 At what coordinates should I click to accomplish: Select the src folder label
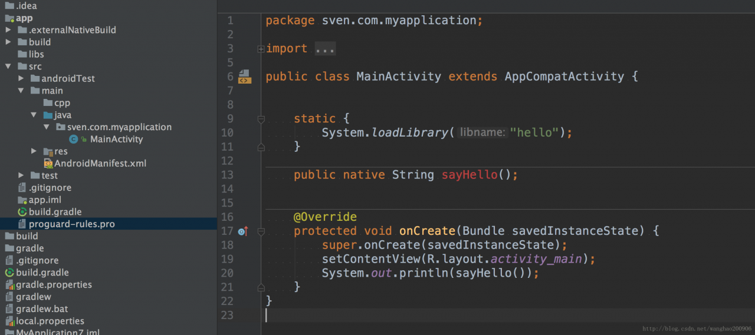[35, 67]
